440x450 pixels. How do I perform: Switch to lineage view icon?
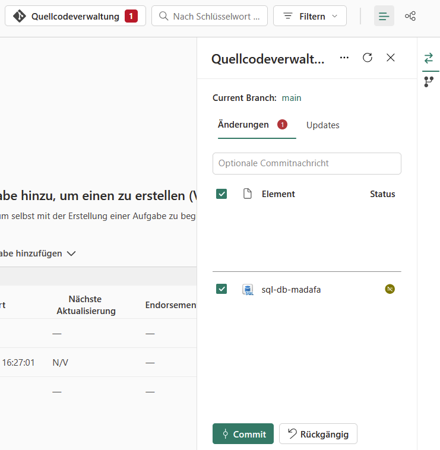point(410,16)
